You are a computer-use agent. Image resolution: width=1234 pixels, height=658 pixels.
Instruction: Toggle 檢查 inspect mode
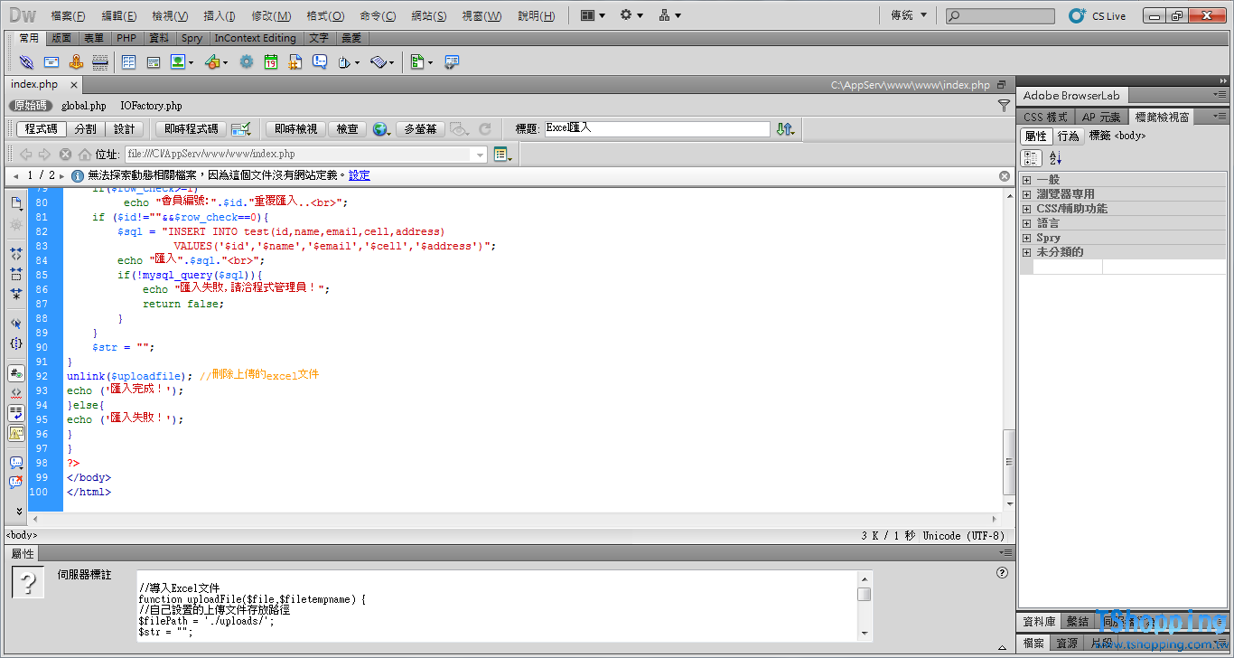point(348,129)
